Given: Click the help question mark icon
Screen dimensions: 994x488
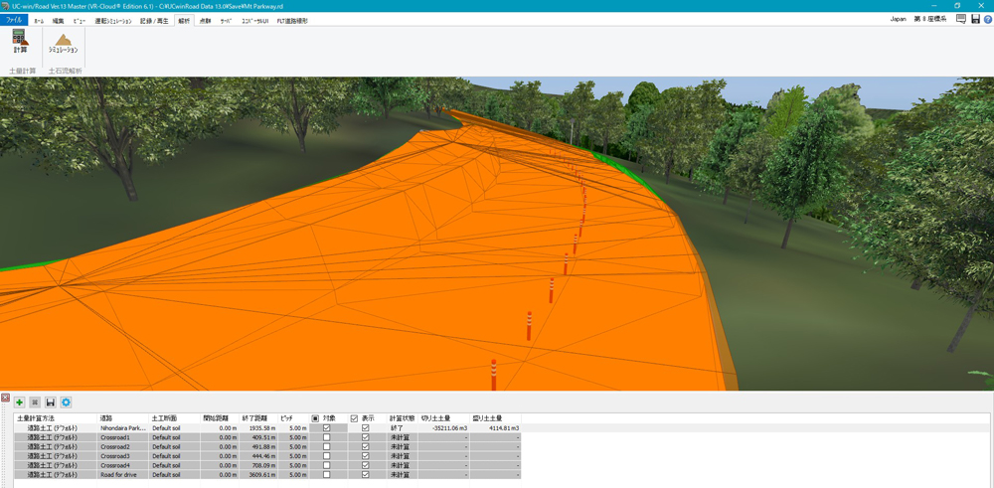Looking at the screenshot, I should [987, 20].
